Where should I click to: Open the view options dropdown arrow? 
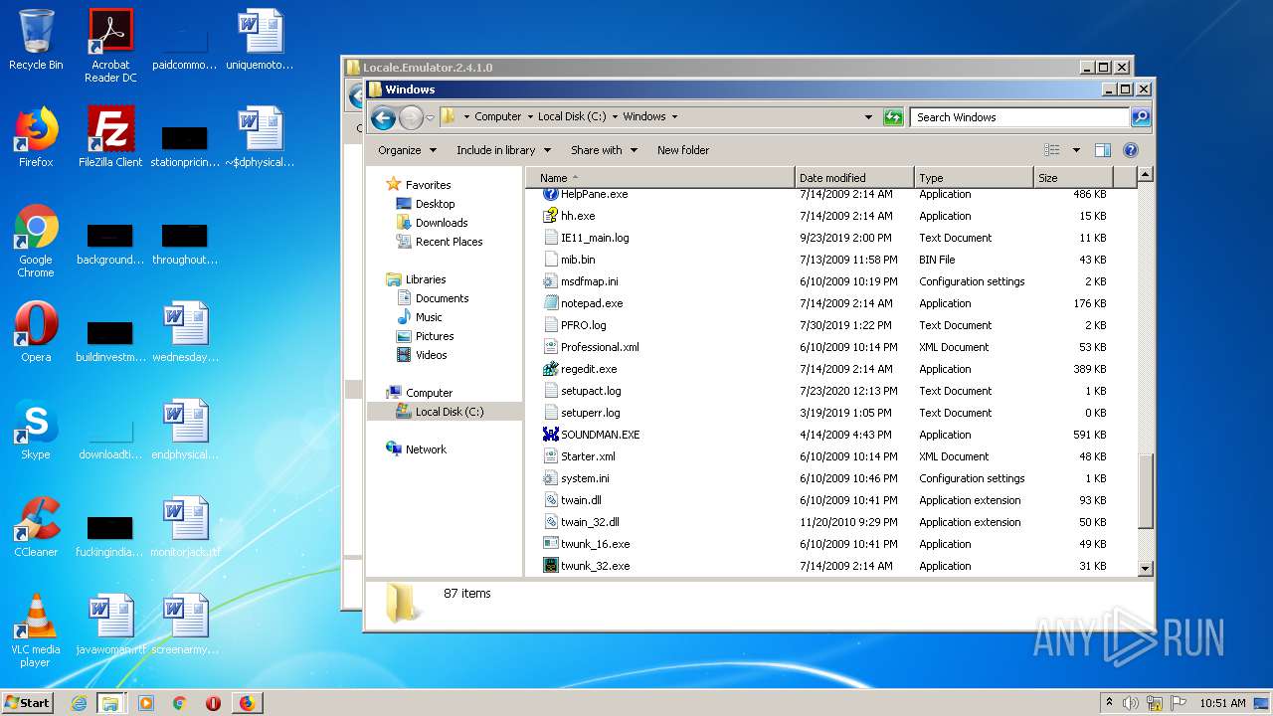click(x=1076, y=150)
